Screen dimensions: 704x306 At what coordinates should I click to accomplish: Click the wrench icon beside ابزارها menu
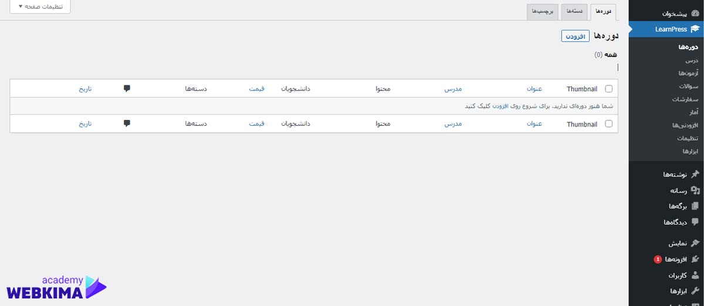(x=695, y=291)
